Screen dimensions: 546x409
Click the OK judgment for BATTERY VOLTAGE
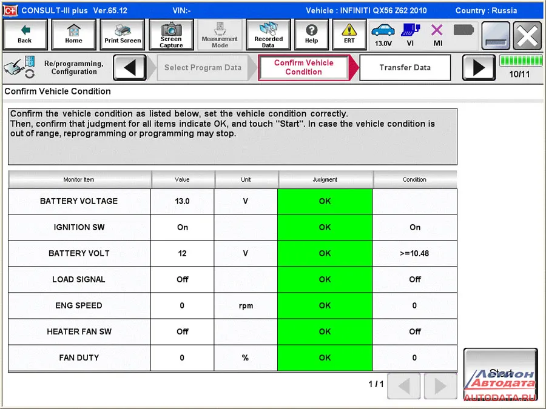[x=325, y=201]
